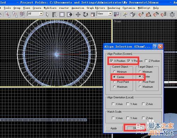Viewport: 177px width, 138px height.
Task: Open the Help menu
Action: pos(156,8)
